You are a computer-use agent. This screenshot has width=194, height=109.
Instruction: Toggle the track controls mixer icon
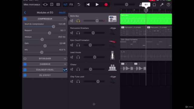tap(65, 5)
